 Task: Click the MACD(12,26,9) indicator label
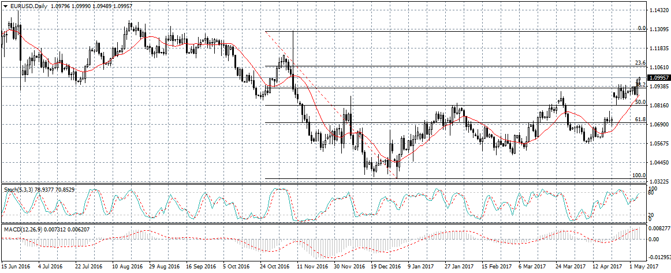click(x=23, y=229)
